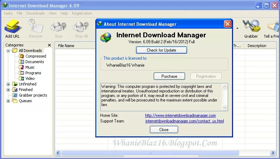Open the Tasks menu

tap(8, 13)
